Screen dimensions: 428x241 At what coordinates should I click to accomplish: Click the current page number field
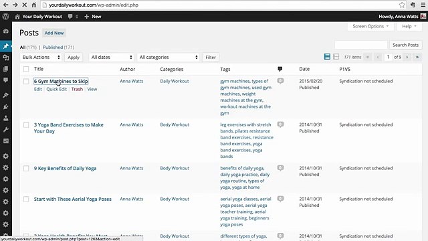coord(388,57)
